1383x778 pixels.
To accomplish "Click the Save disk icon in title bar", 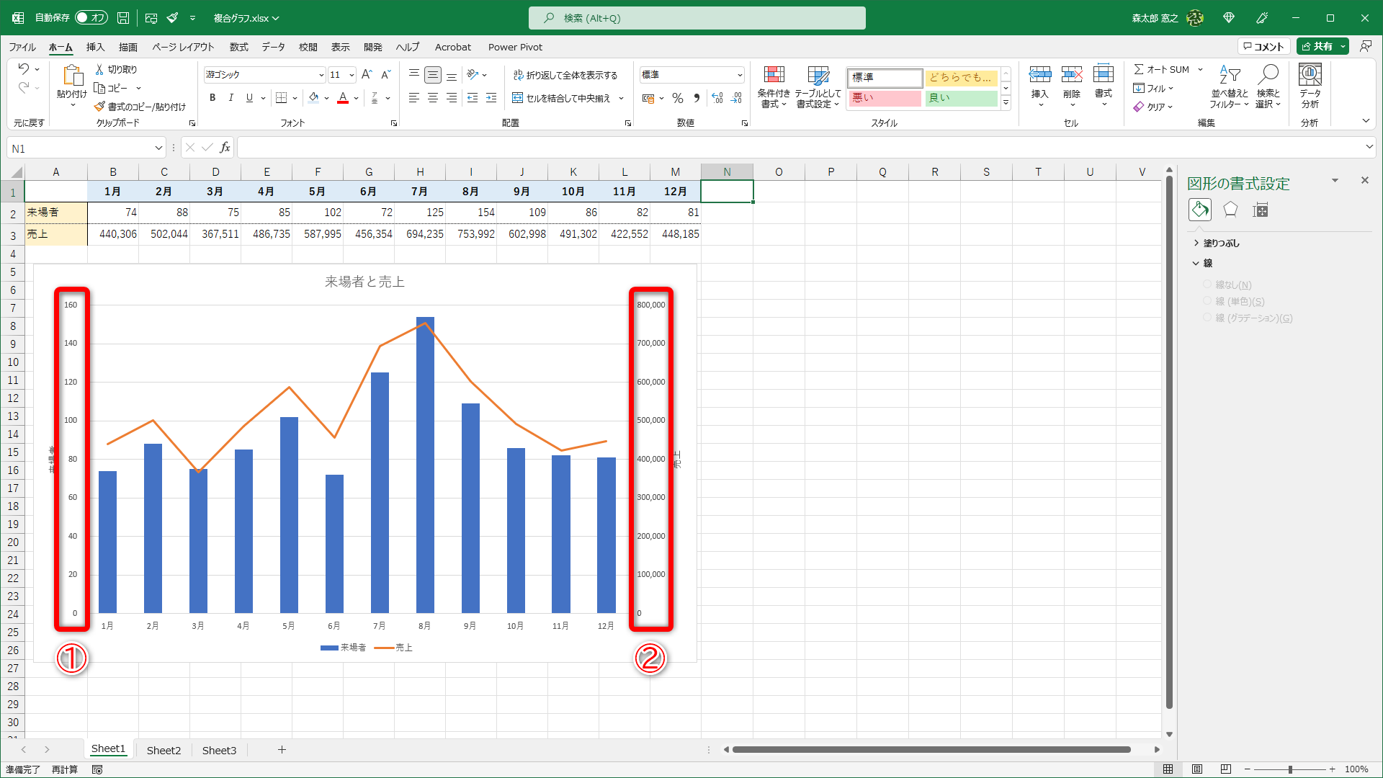I will 123,18.
